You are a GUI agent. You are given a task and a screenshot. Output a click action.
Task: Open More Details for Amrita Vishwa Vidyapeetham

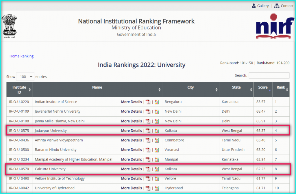(x=132, y=140)
